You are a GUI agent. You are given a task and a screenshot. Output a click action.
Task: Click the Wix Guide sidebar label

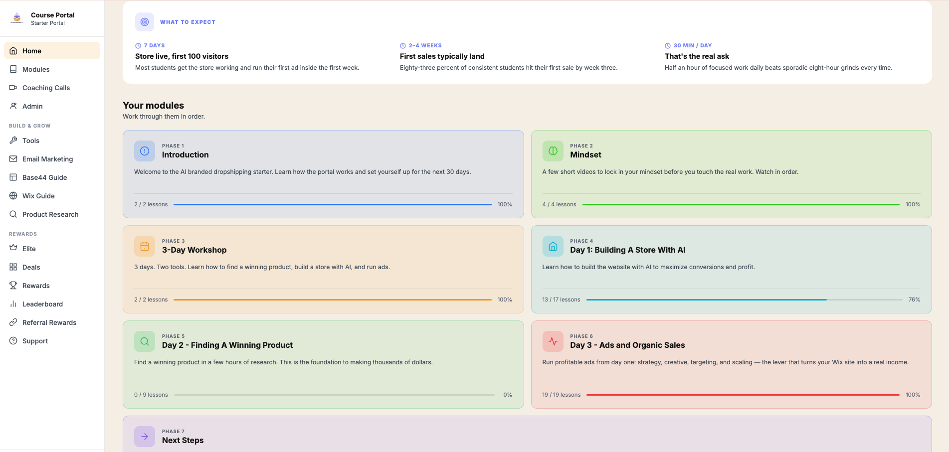(x=38, y=196)
